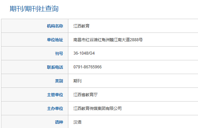Click the 单位地址 label cell
Screen dimensions: 198x128
click(x=35, y=40)
